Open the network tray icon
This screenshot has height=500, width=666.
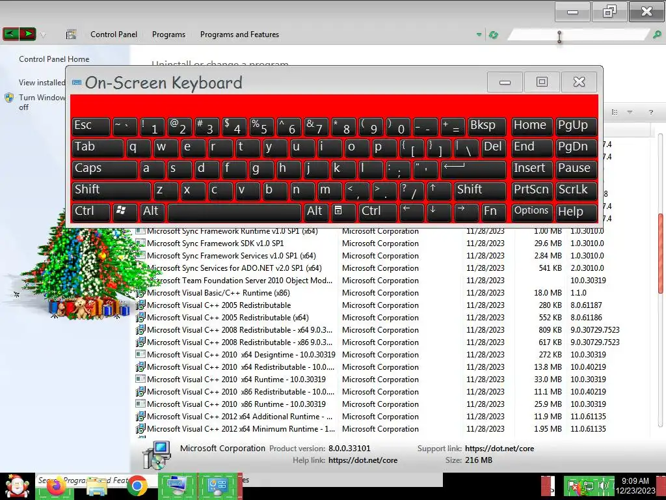pyautogui.click(x=588, y=486)
